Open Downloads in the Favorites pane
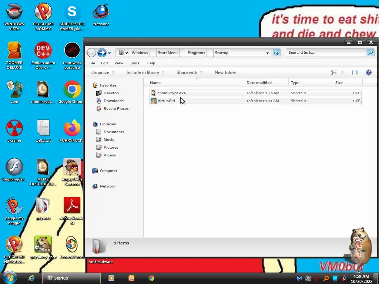 [110, 101]
